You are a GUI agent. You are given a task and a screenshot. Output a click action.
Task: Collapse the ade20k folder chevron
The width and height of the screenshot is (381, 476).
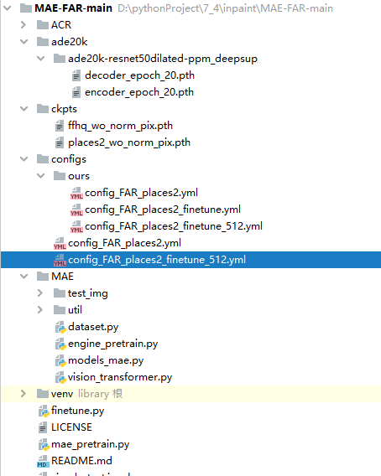[23, 42]
